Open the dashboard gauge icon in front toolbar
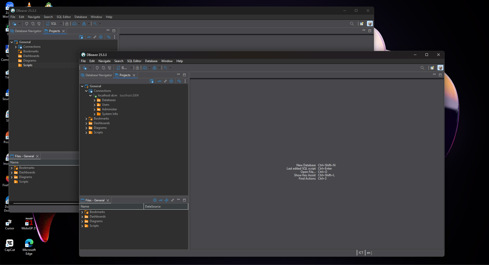The width and height of the screenshot is (489, 265). [145, 68]
